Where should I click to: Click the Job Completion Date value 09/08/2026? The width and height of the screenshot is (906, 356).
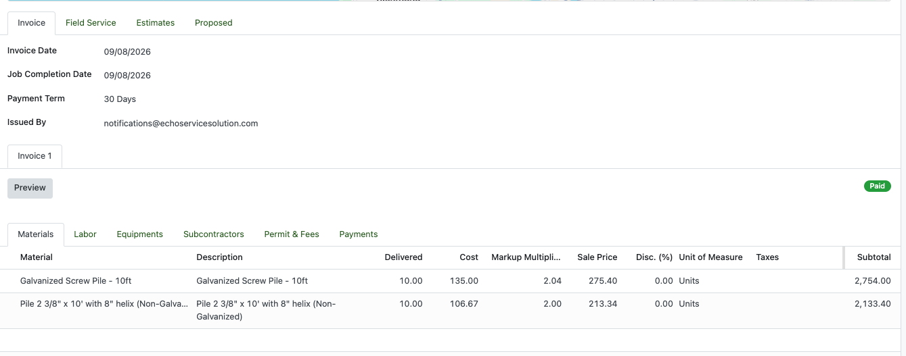(127, 76)
